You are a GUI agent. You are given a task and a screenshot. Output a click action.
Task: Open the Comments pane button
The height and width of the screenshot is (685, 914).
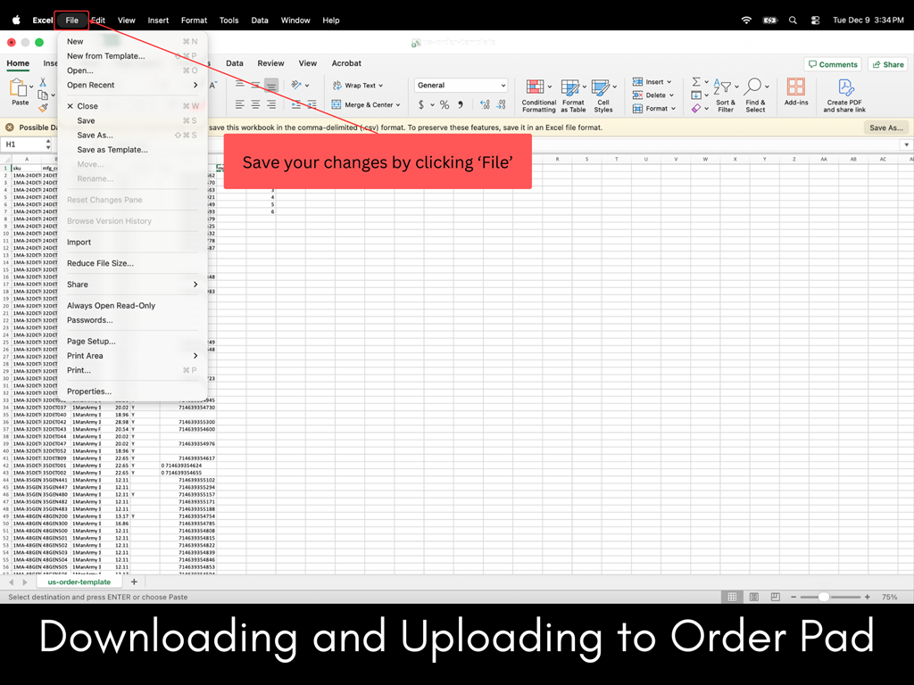832,64
